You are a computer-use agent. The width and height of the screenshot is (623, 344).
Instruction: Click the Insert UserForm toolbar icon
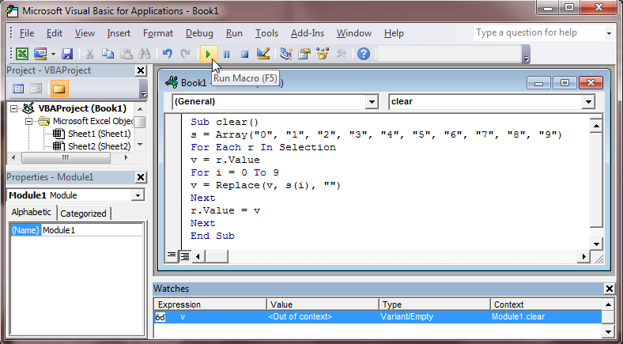click(x=40, y=54)
